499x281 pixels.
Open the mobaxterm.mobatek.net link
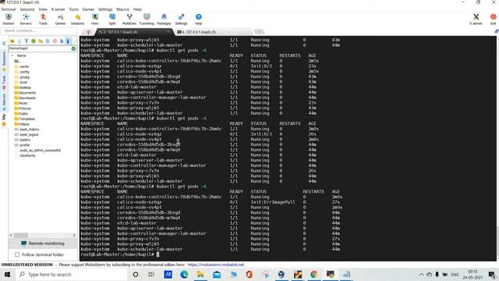pos(216,265)
